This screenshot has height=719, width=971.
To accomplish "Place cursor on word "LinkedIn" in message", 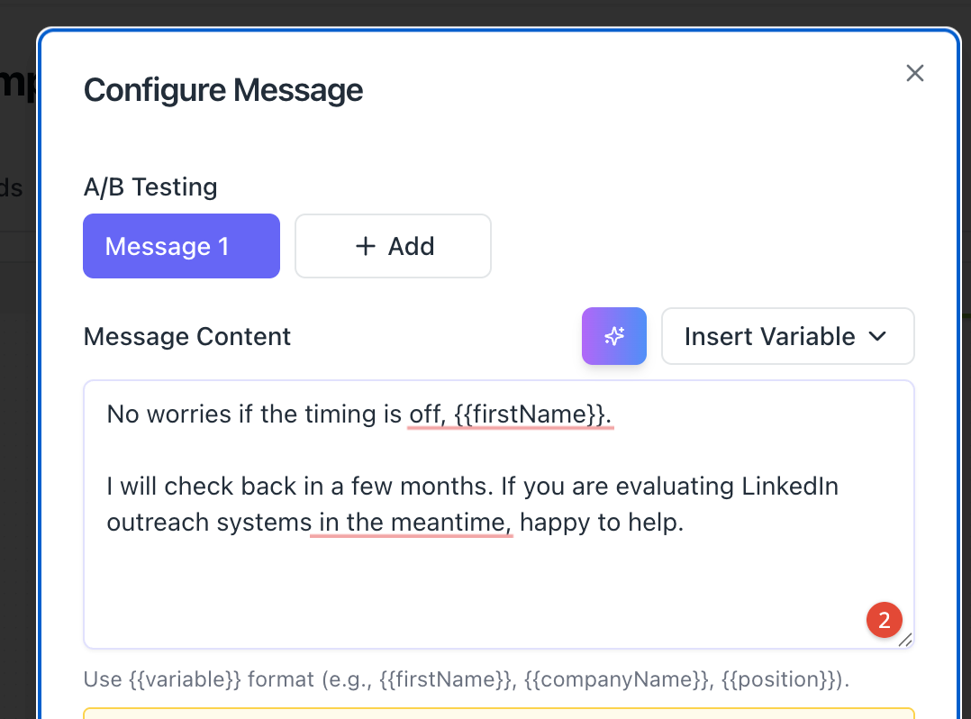I will tap(790, 487).
